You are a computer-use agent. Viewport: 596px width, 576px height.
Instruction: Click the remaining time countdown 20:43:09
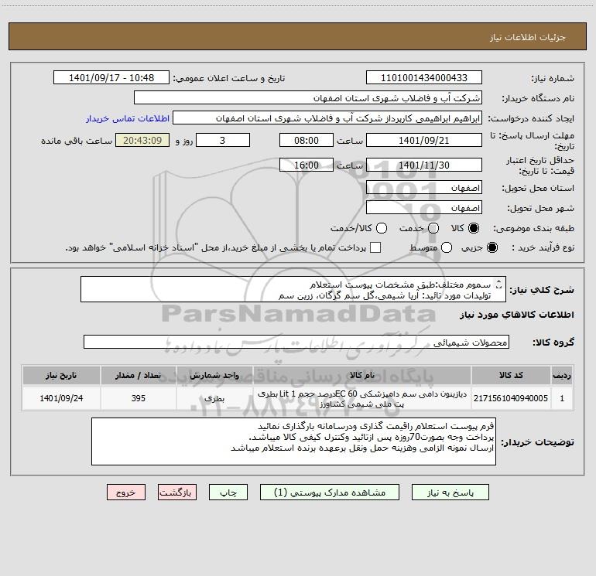[142, 140]
